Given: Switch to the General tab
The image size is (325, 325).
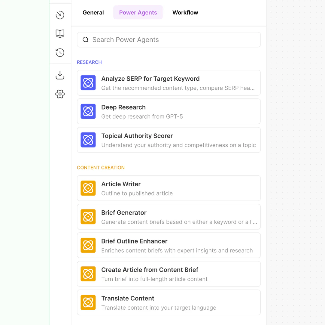Looking at the screenshot, I should [93, 13].
